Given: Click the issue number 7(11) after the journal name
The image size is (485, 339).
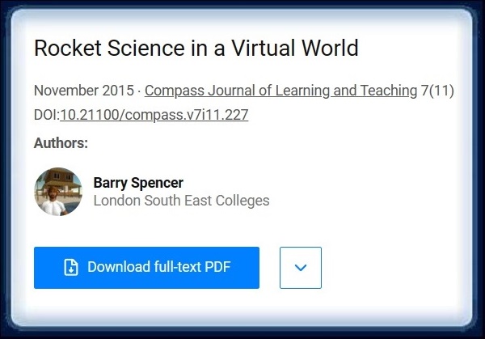Looking at the screenshot, I should [437, 91].
